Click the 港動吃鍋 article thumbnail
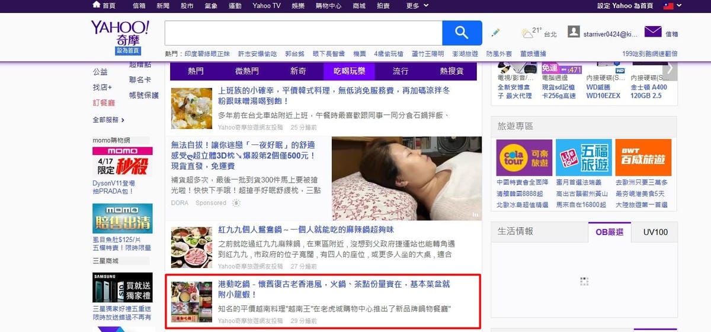This screenshot has width=711, height=332. (191, 302)
